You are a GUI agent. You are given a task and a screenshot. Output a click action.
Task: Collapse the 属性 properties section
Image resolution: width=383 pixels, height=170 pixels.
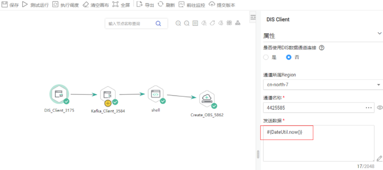coord(379,33)
